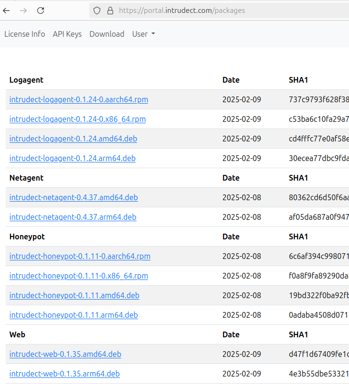The height and width of the screenshot is (387, 349).
Task: Open the shield tracking protection icon
Action: coord(97,11)
